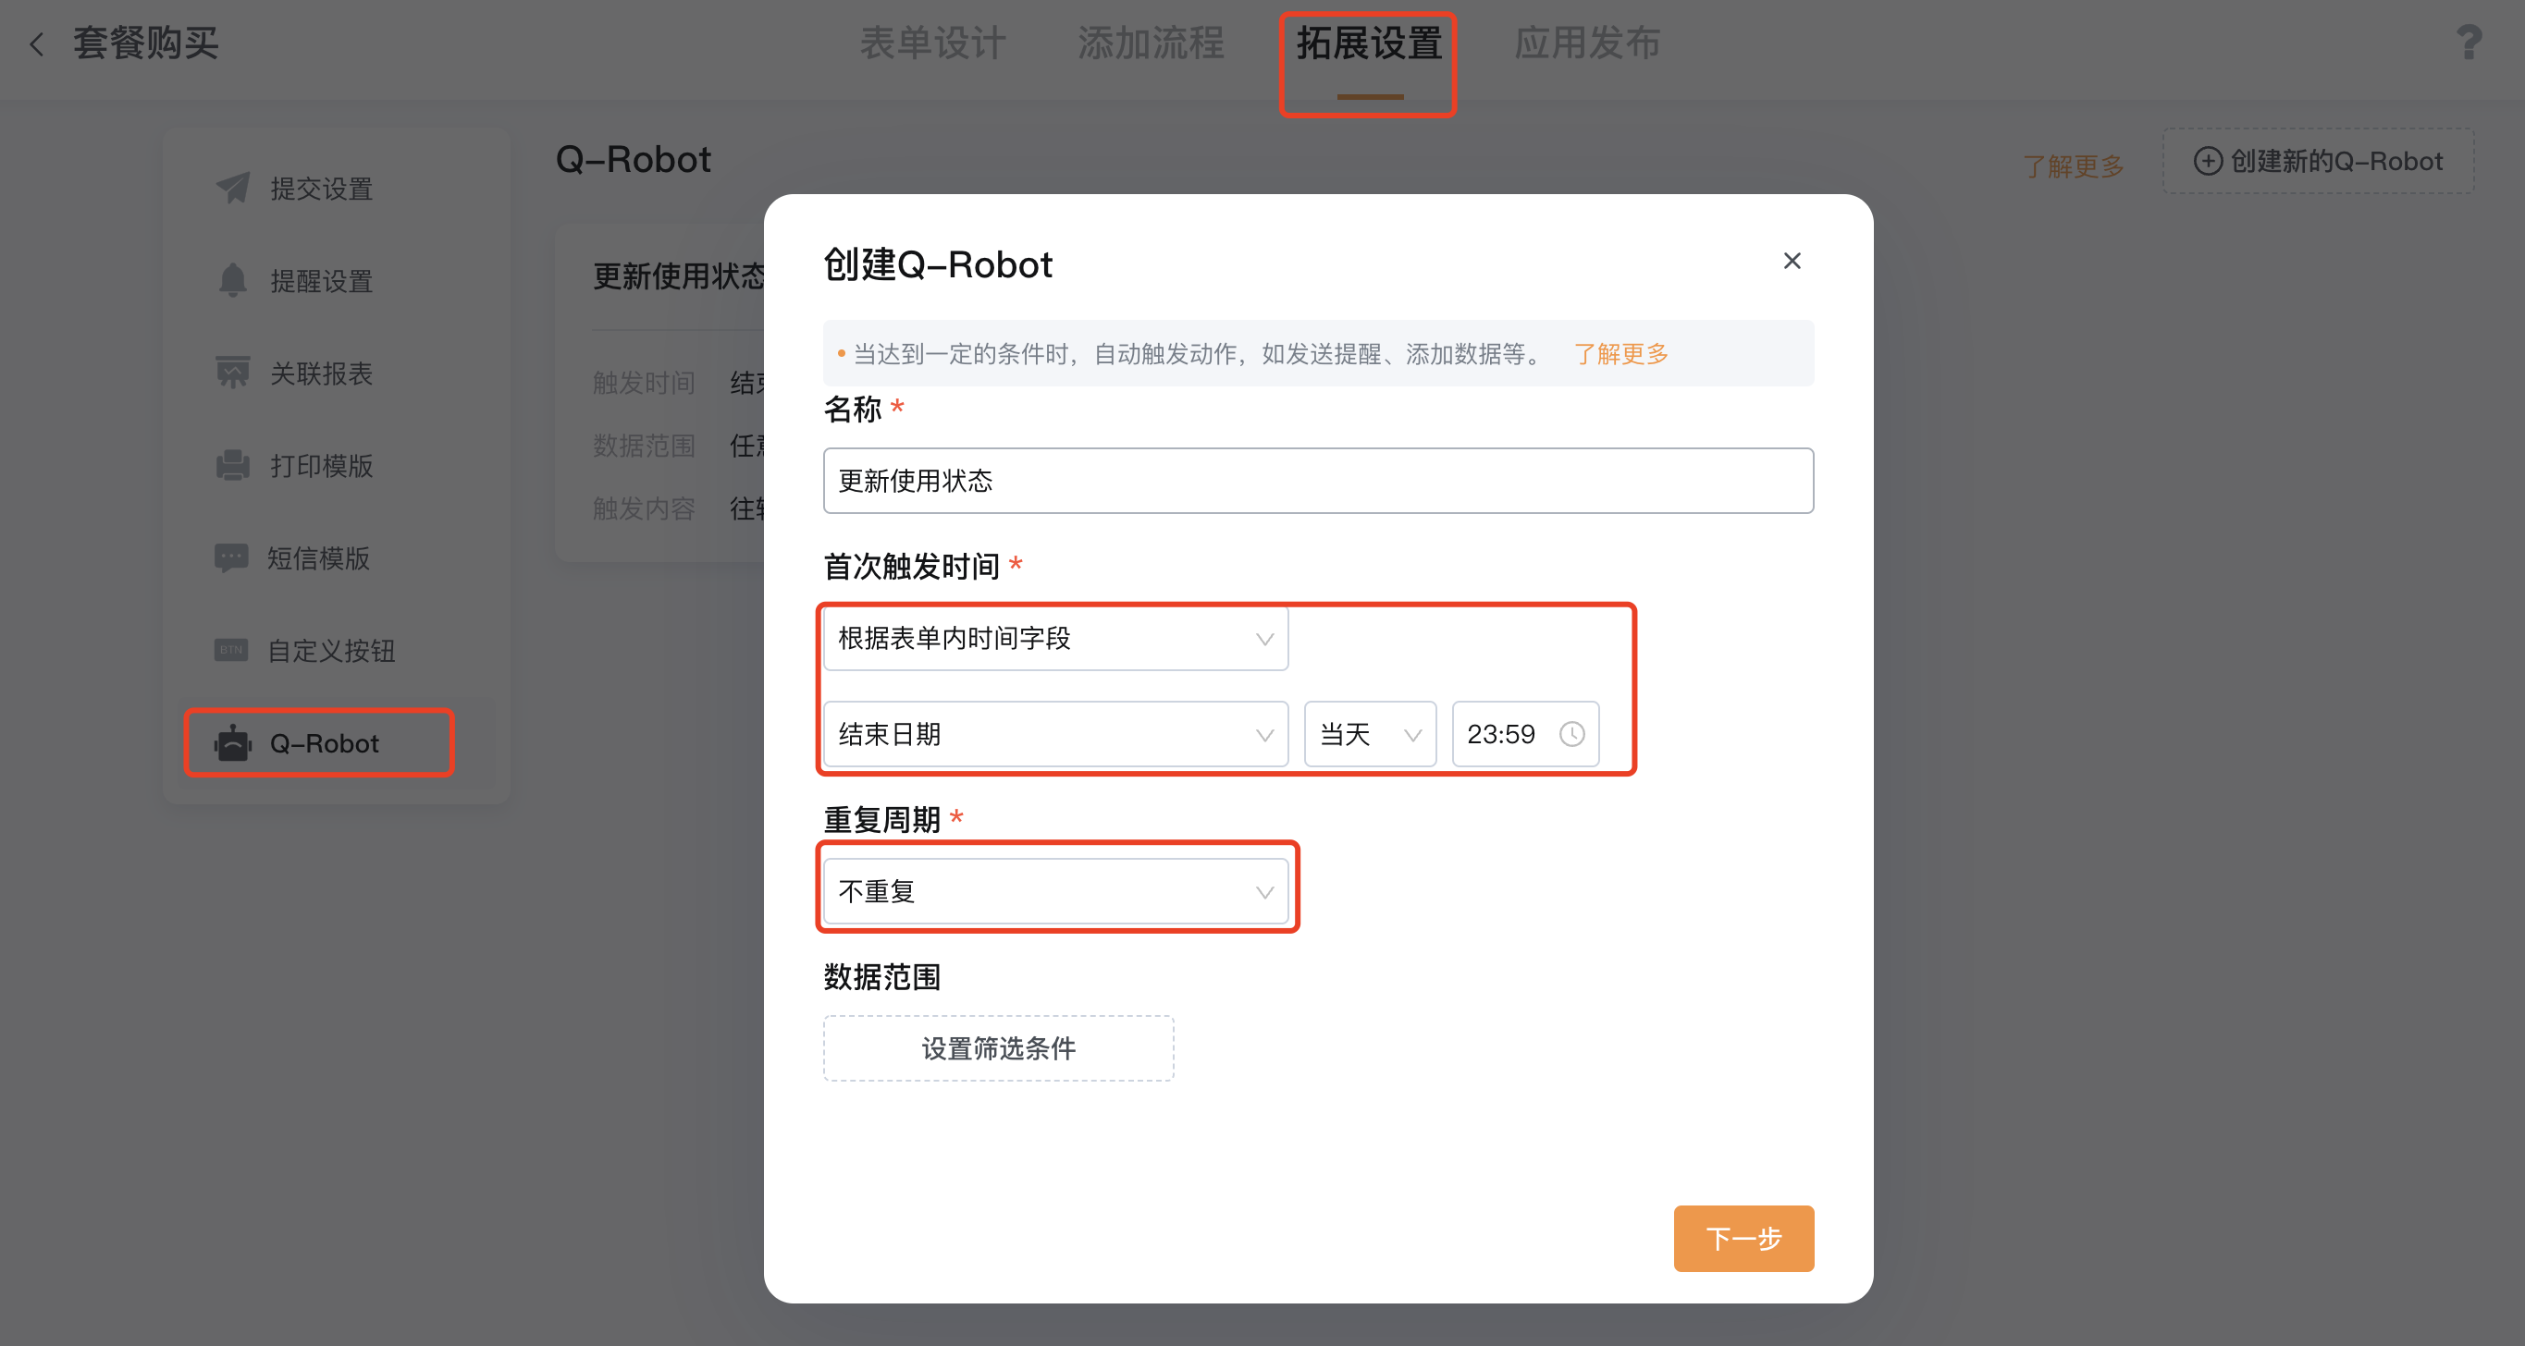Click the 数据范围 label in background card
2525x1346 pixels.
click(644, 445)
